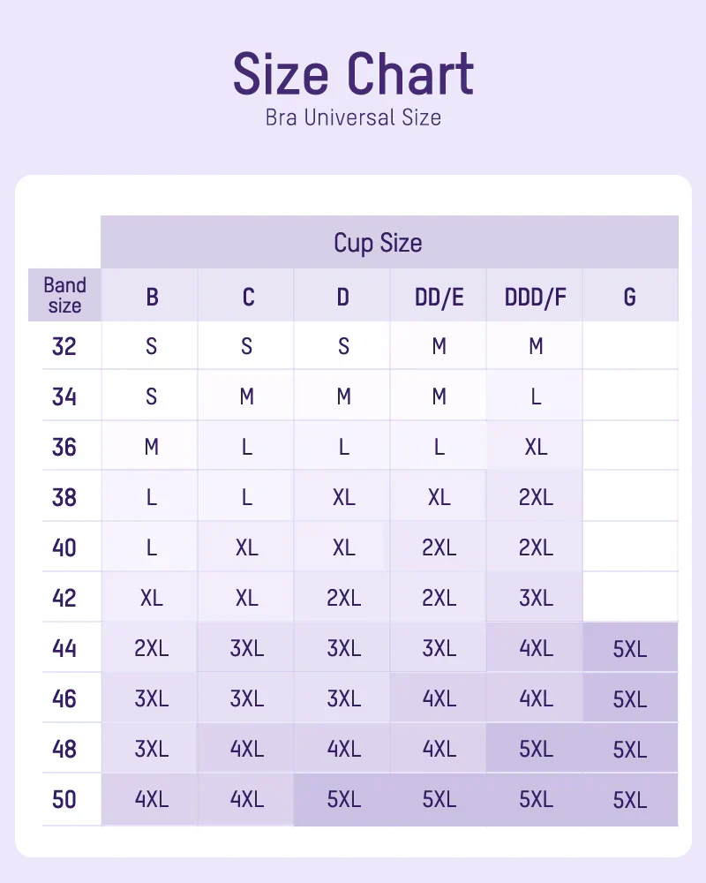The image size is (706, 883).
Task: Select the G cup column header
Action: 629,298
